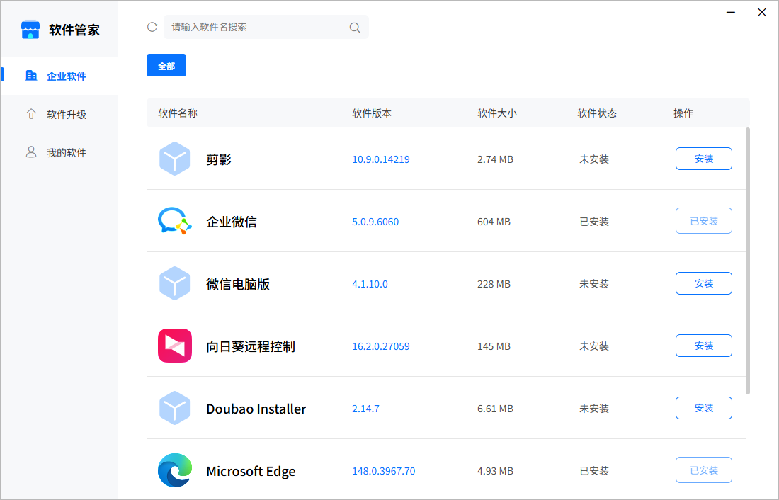
Task: Click 已安装 status text in 企业微信 row
Action: 594,222
